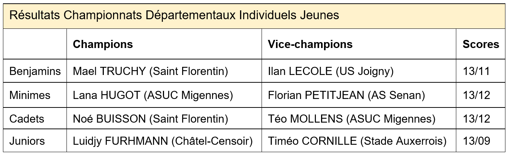Screen dimensions: 508x154
Task: Select the Benjamins row label
Action: pyautogui.click(x=35, y=71)
